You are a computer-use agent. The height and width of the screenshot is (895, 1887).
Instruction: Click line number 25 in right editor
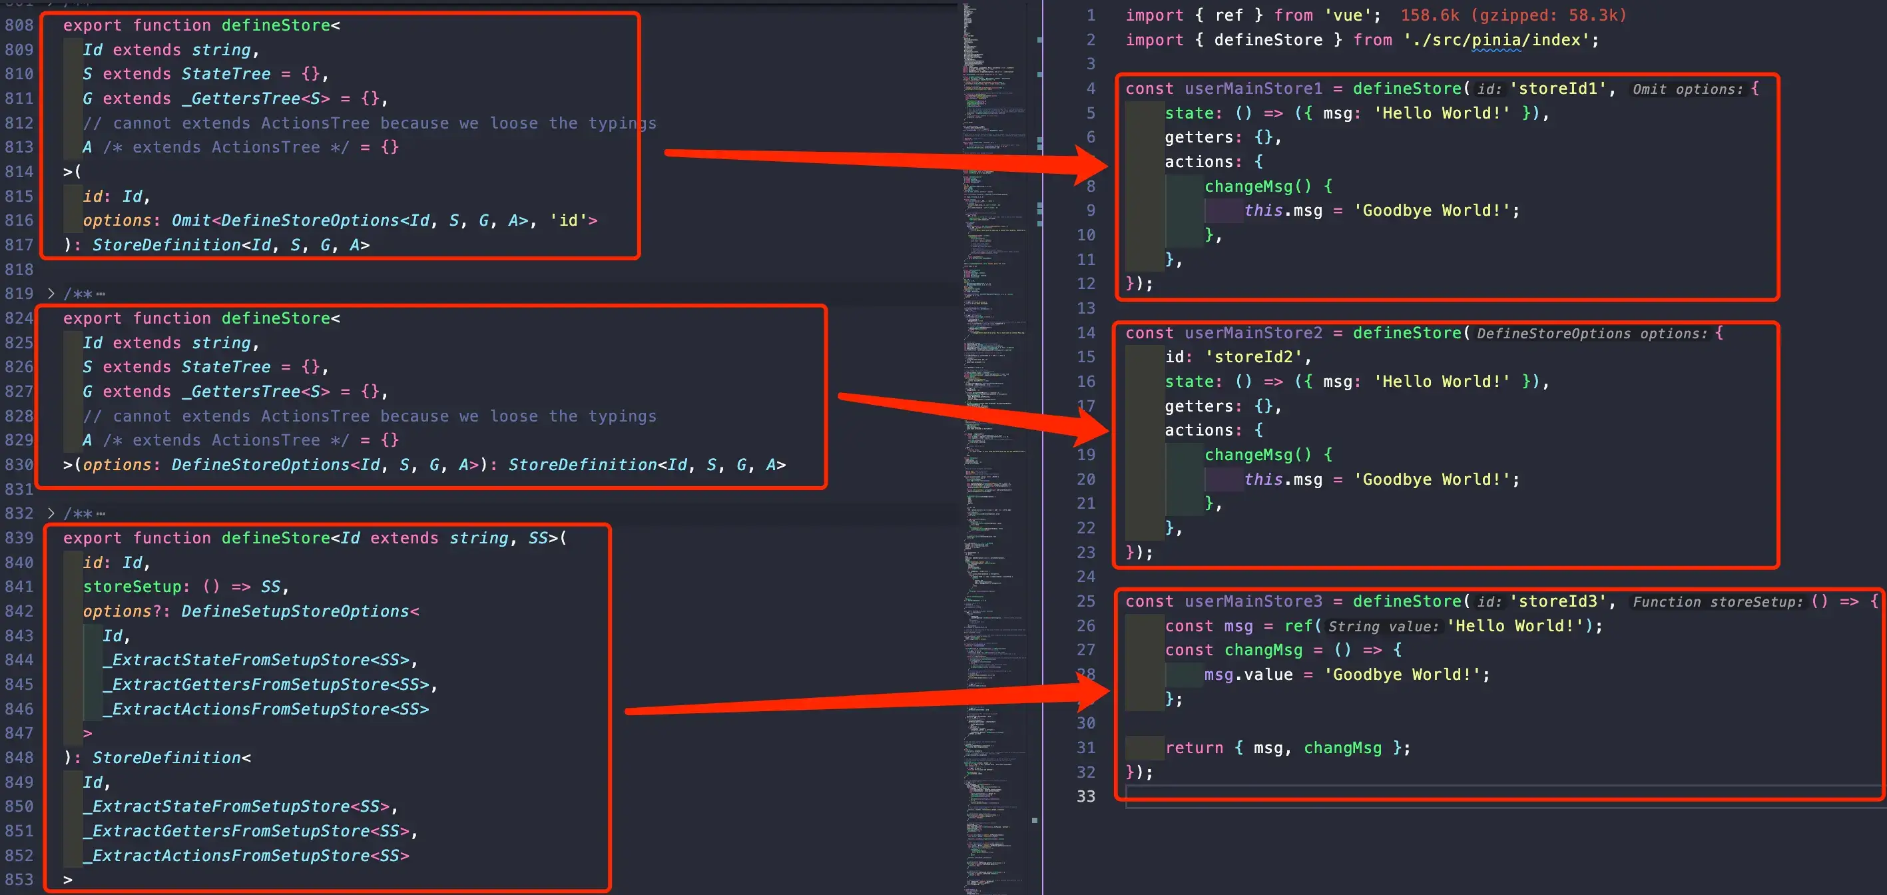click(1085, 601)
